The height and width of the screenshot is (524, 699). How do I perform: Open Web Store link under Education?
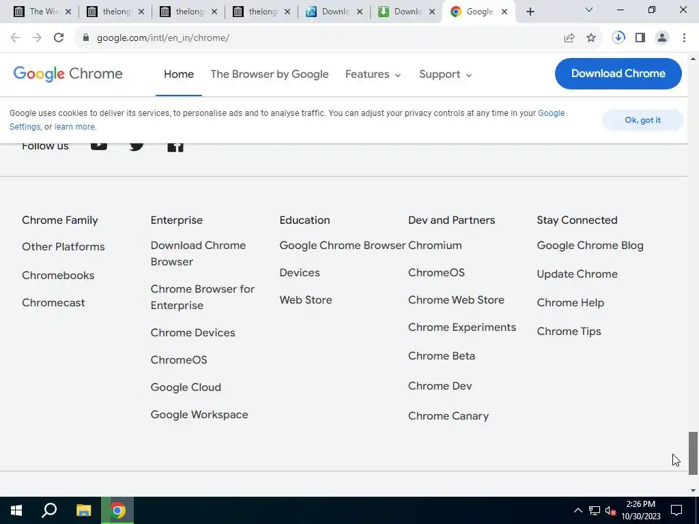pyautogui.click(x=306, y=300)
